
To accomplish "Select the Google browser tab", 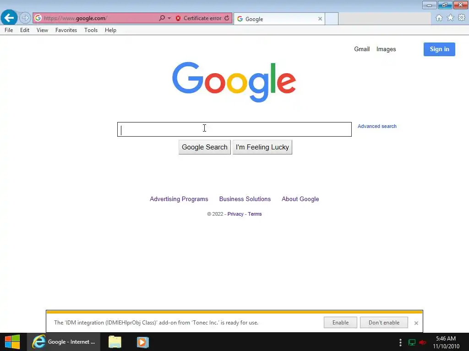I will coord(279,19).
